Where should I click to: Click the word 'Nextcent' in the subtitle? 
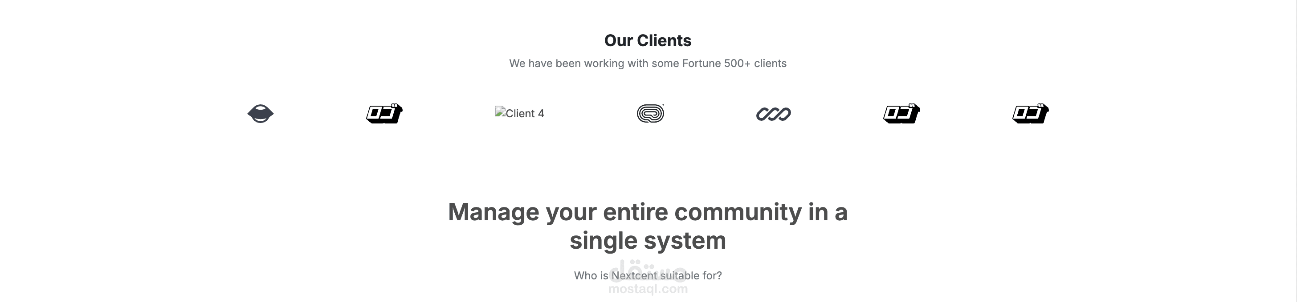click(634, 276)
